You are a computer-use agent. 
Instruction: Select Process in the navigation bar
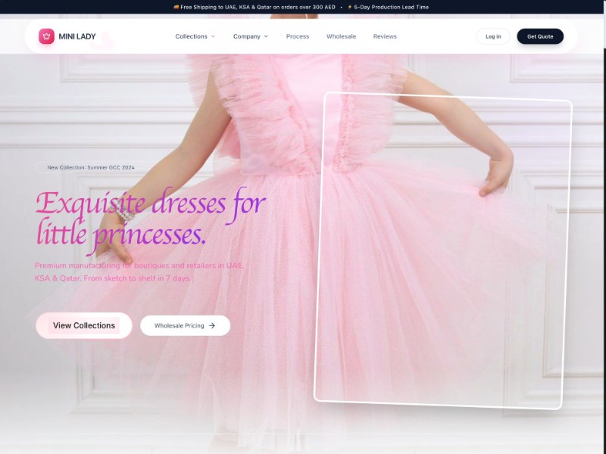click(298, 36)
